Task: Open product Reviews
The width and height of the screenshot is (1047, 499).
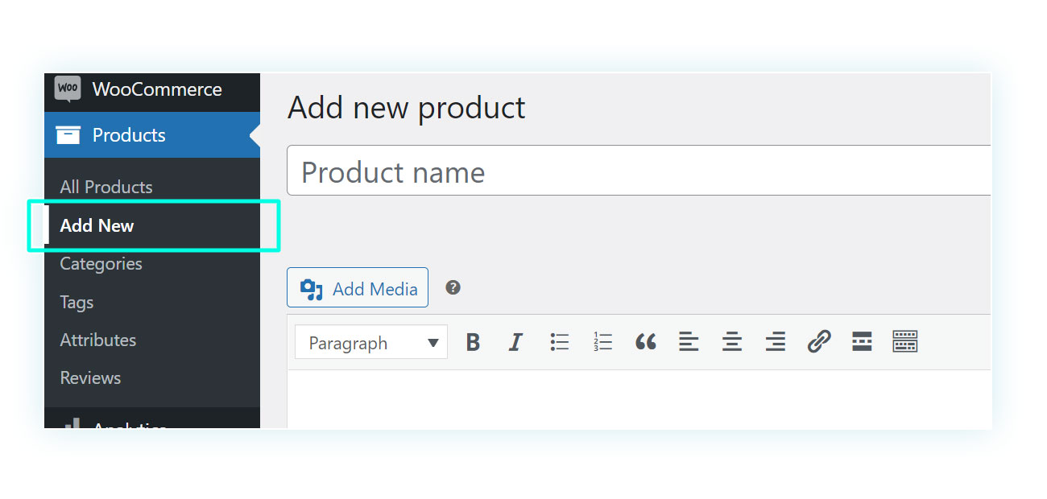Action: point(90,378)
